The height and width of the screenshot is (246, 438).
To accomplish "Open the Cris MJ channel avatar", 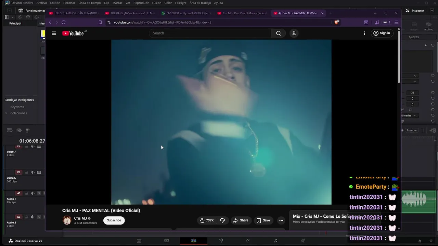I will pos(67,220).
